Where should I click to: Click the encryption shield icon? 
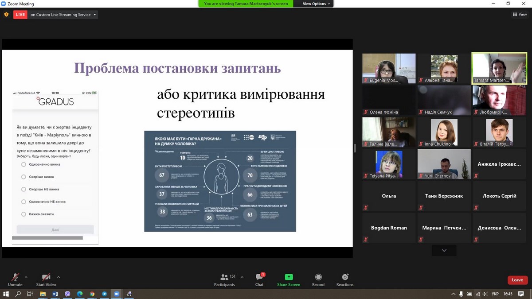pos(6,15)
